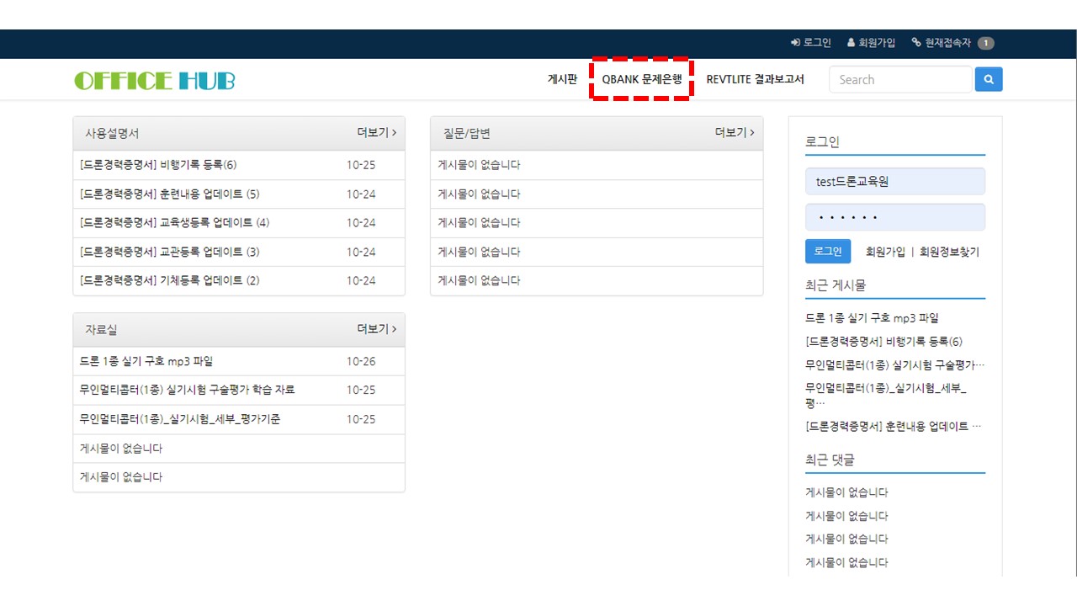
Task: Click the magnifier search button
Action: [989, 80]
